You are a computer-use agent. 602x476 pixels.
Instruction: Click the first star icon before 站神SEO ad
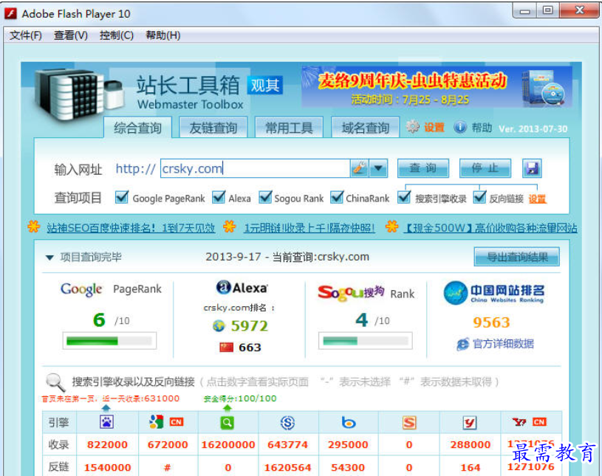click(34, 227)
